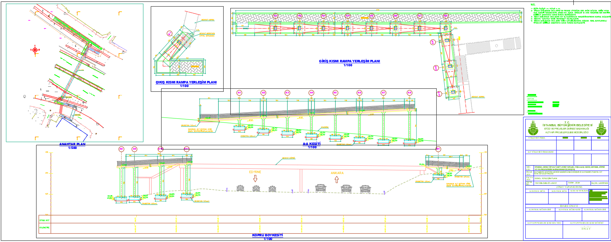This screenshot has height=242, width=611.
Task: Select the A-A KESİTİ section title
Action: tap(312, 144)
